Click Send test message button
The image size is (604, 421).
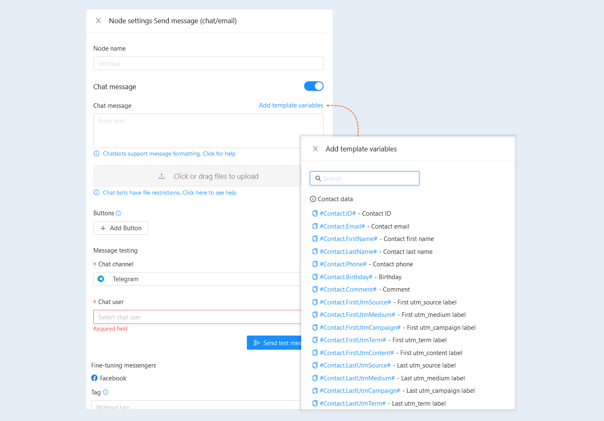tap(274, 343)
